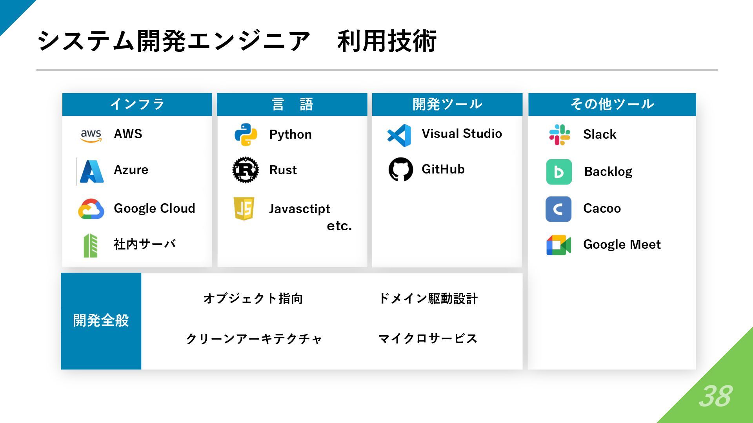Click the GitHub Octocat icon
Image resolution: width=753 pixels, height=423 pixels.
[400, 170]
